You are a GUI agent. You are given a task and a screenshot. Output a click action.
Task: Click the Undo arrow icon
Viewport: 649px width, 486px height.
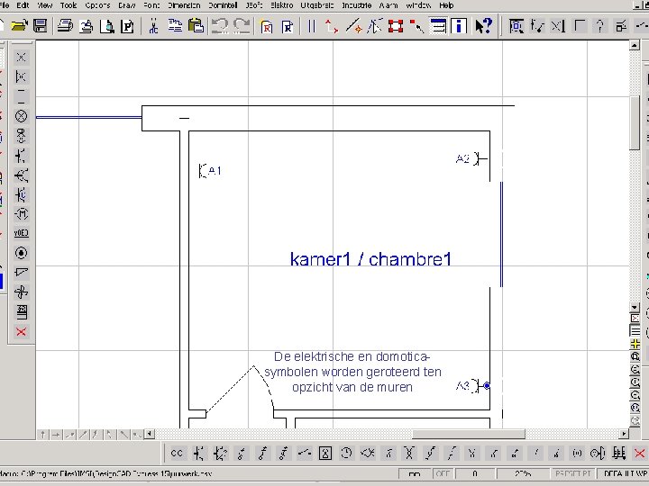tap(220, 26)
